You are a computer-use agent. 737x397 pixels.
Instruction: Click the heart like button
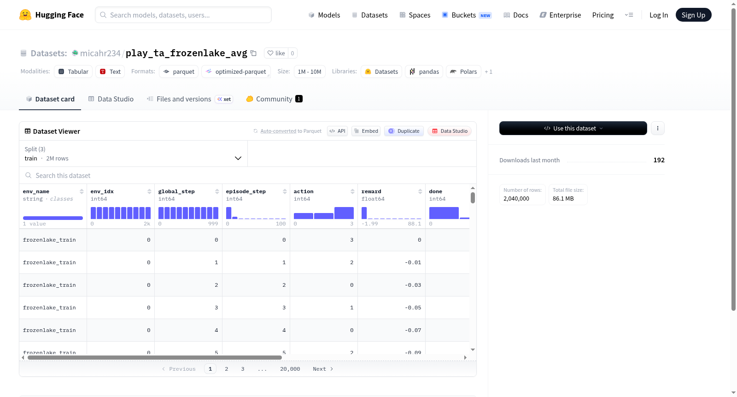[x=276, y=53]
